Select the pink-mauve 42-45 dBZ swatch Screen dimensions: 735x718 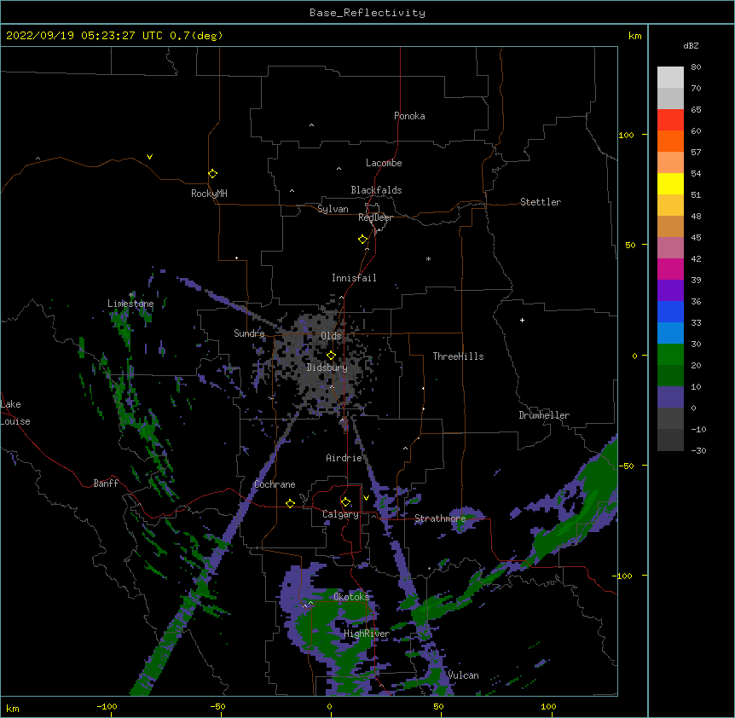click(x=670, y=248)
